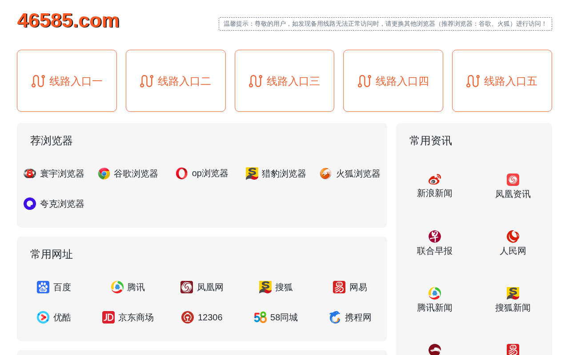
Task: Visit the 凤凰网 text link
Action: point(210,287)
